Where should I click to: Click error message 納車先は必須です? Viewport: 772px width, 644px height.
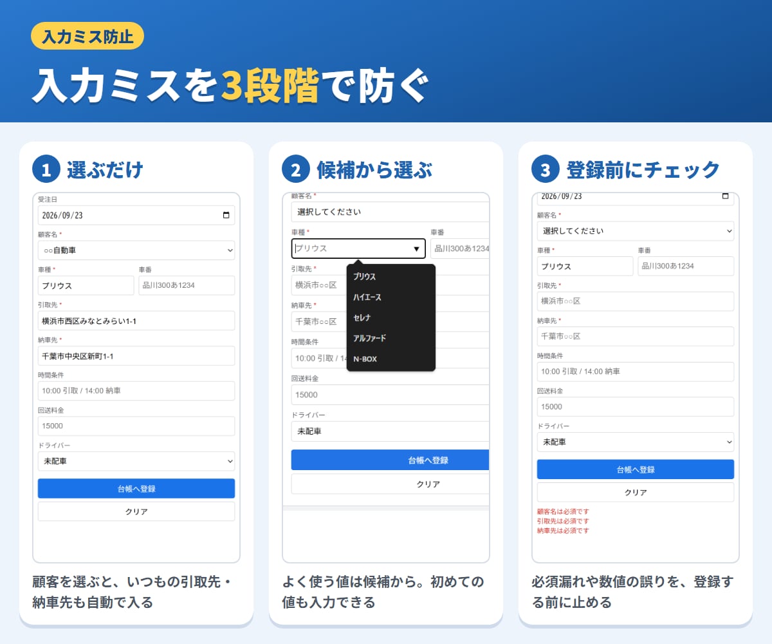coord(563,531)
